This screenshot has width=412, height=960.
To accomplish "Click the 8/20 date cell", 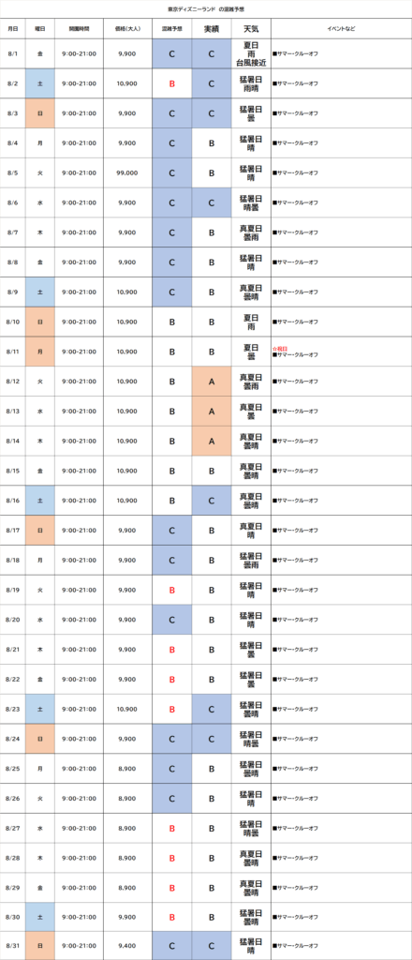I will coord(13,620).
